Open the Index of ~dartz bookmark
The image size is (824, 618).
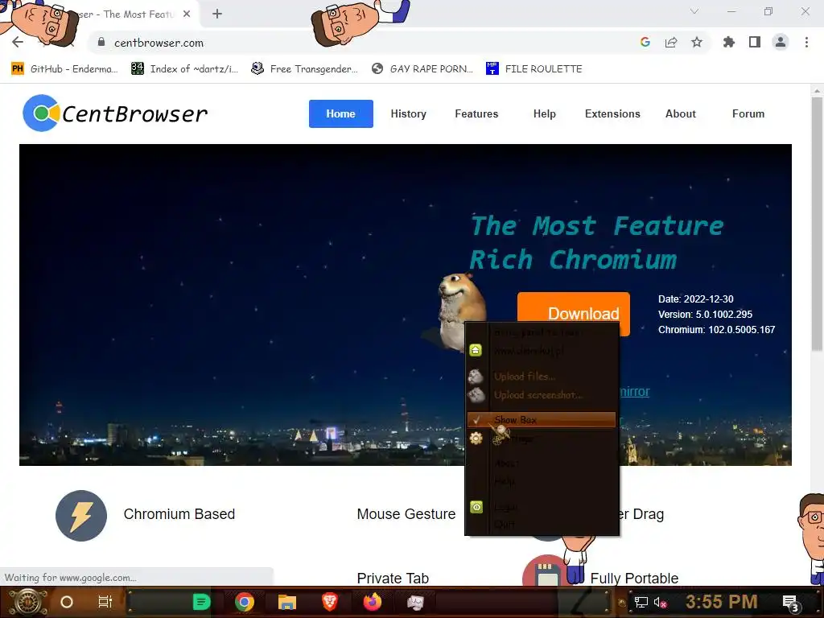click(184, 69)
